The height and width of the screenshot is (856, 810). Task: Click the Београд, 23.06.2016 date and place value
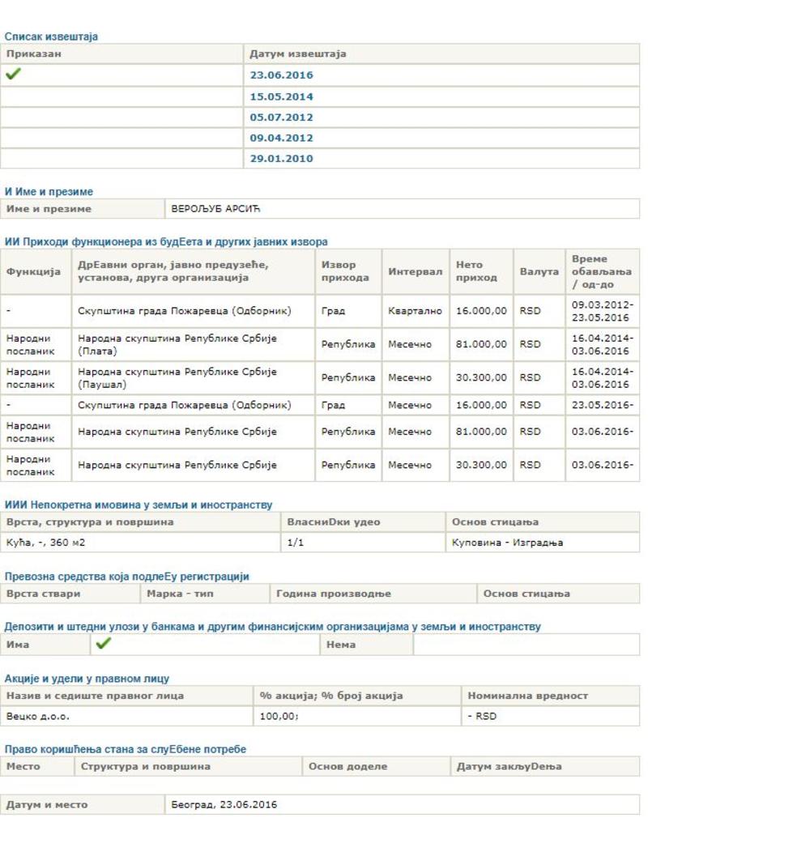pos(224,805)
